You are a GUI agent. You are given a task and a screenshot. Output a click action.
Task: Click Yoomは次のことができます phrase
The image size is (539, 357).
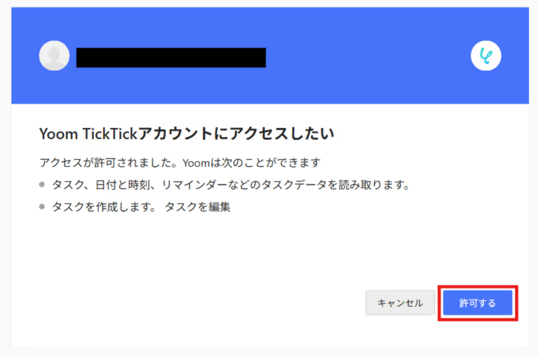point(252,163)
